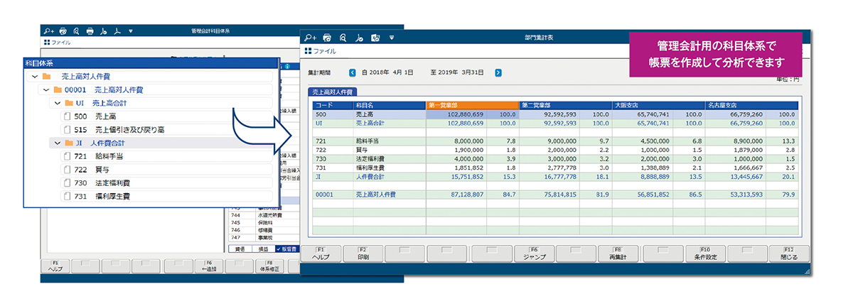The height and width of the screenshot is (306, 853).
Task: Click document icon beside 730 法定福利費
Action: coord(68,182)
